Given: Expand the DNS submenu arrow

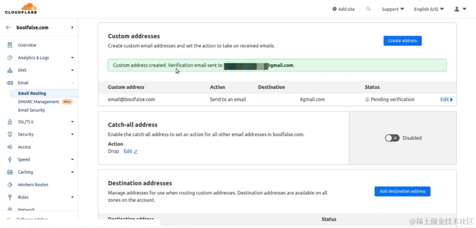Looking at the screenshot, I should coord(72,70).
